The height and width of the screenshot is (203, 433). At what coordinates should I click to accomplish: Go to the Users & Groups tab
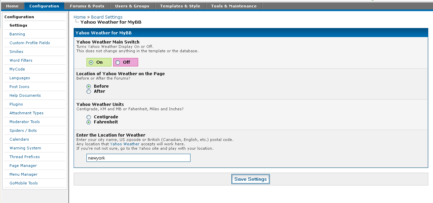[x=132, y=6]
